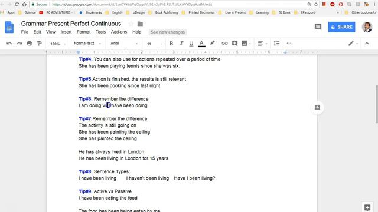Open the View menu
Image resolution: width=378 pixels, height=212 pixels.
point(51,32)
